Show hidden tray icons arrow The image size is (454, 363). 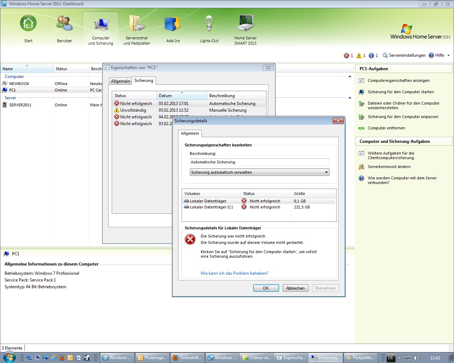(399, 358)
